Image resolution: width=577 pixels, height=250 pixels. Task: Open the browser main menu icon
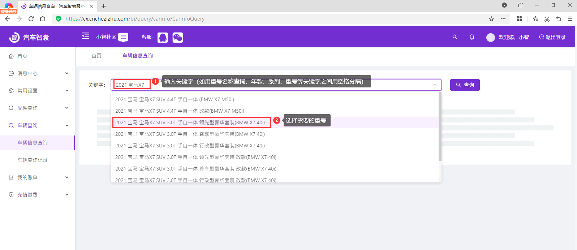pos(570,19)
